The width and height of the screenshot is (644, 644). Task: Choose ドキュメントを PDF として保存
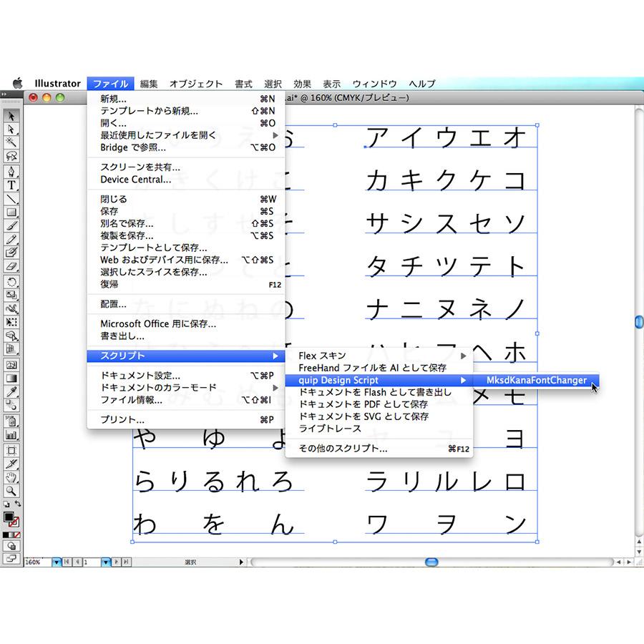coord(379,404)
